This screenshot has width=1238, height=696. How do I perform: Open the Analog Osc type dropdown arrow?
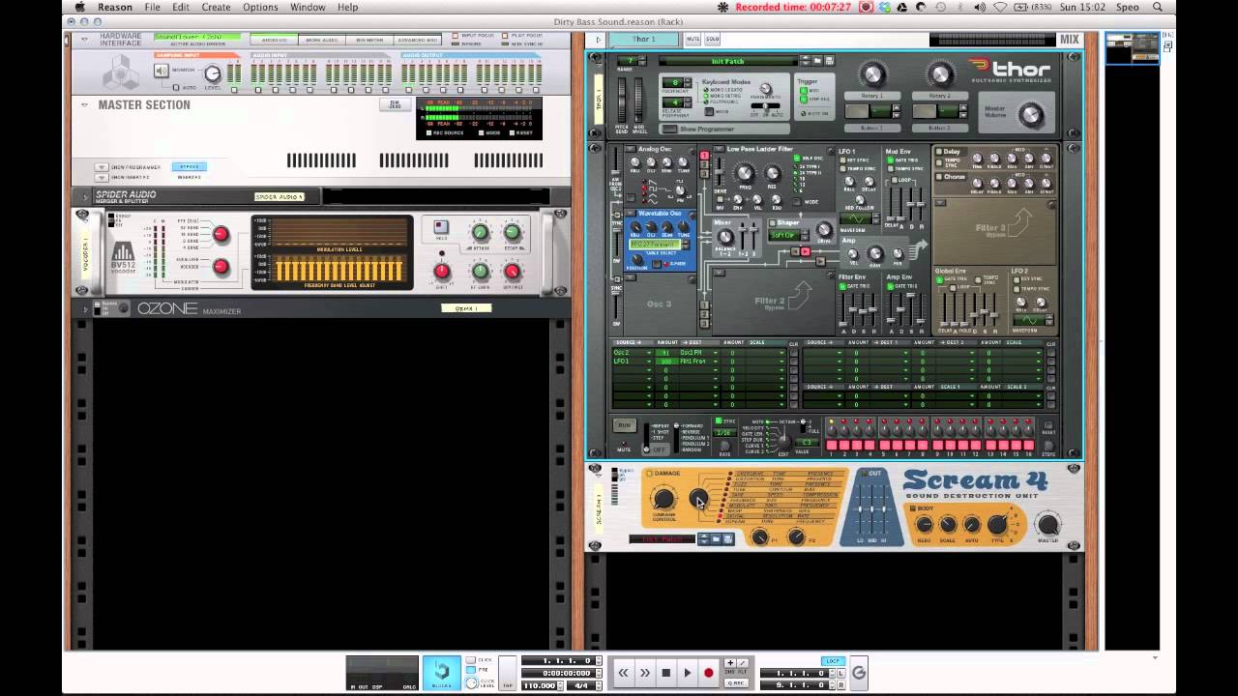coord(631,149)
